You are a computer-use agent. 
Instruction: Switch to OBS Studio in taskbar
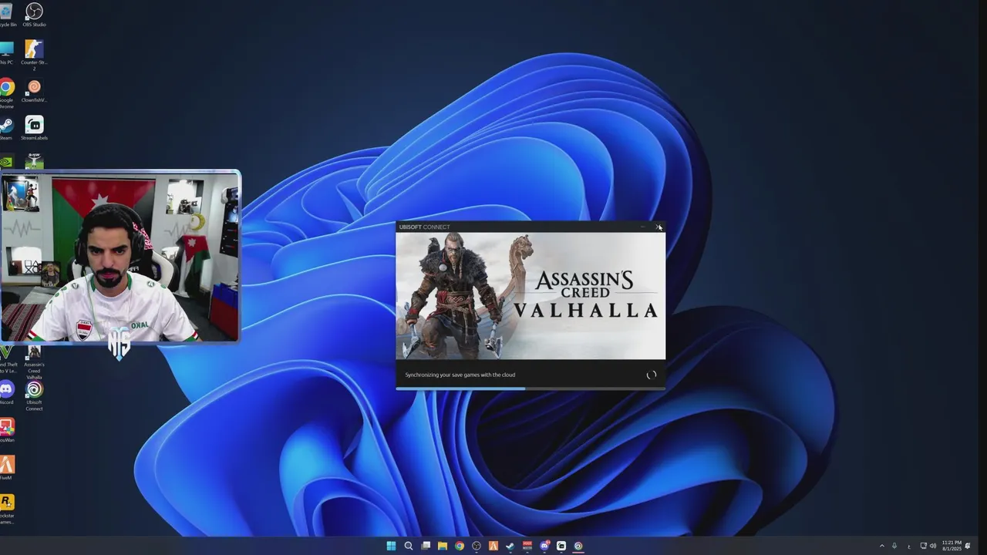pyautogui.click(x=477, y=546)
